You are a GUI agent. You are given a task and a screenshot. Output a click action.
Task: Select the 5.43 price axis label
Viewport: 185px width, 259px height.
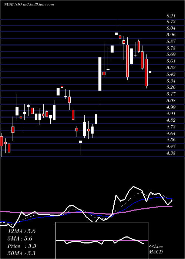pos(171,74)
